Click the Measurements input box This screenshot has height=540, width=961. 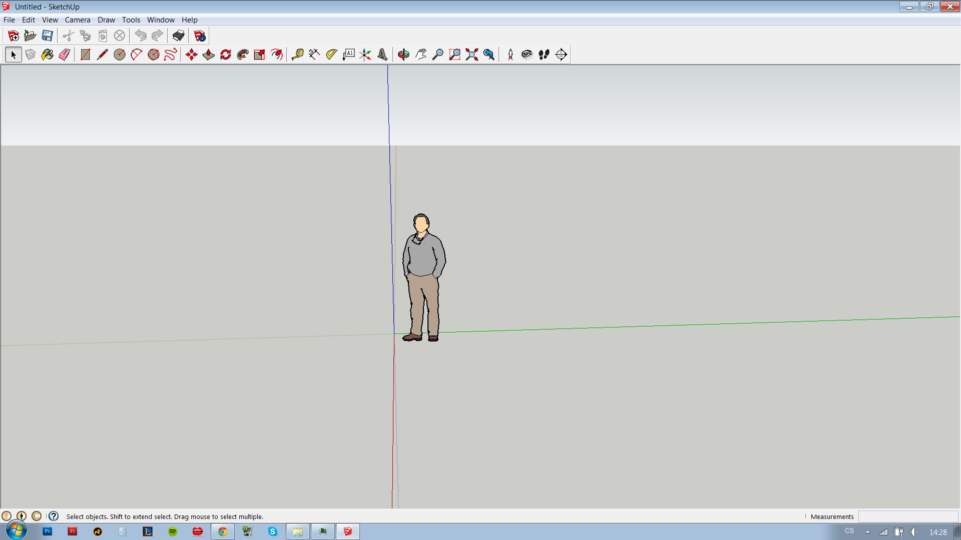click(907, 516)
